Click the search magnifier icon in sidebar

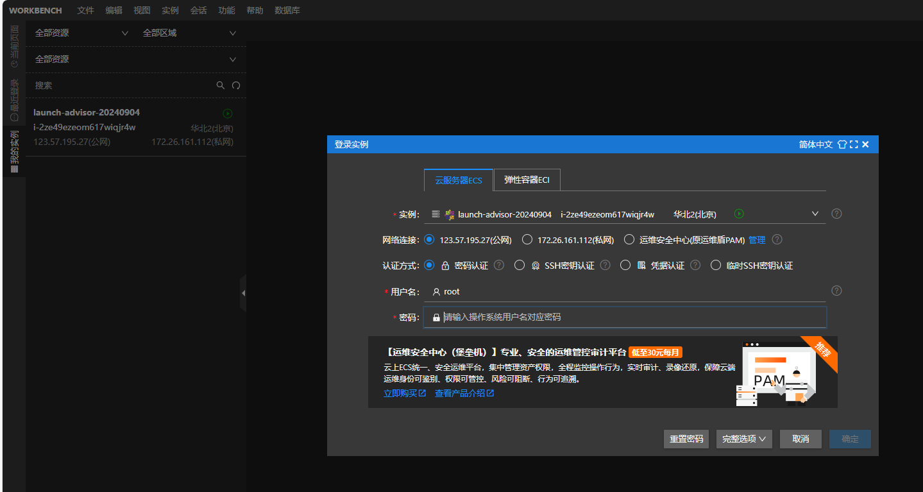[x=221, y=85]
